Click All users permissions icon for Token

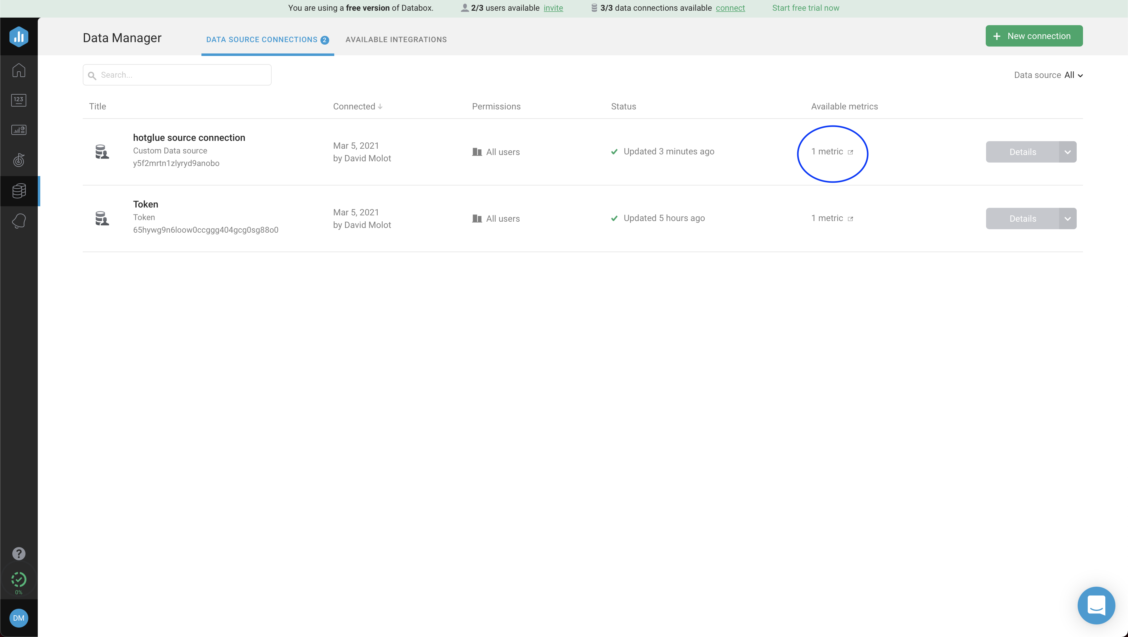click(477, 218)
